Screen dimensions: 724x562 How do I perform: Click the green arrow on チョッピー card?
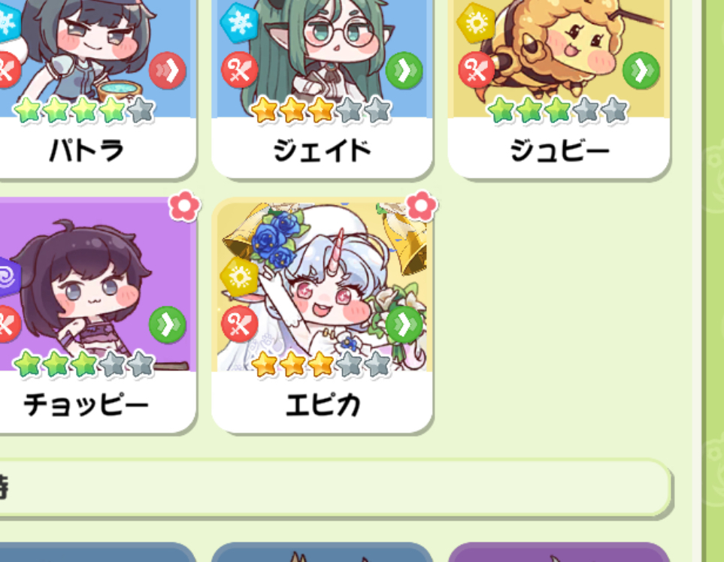pyautogui.click(x=168, y=325)
